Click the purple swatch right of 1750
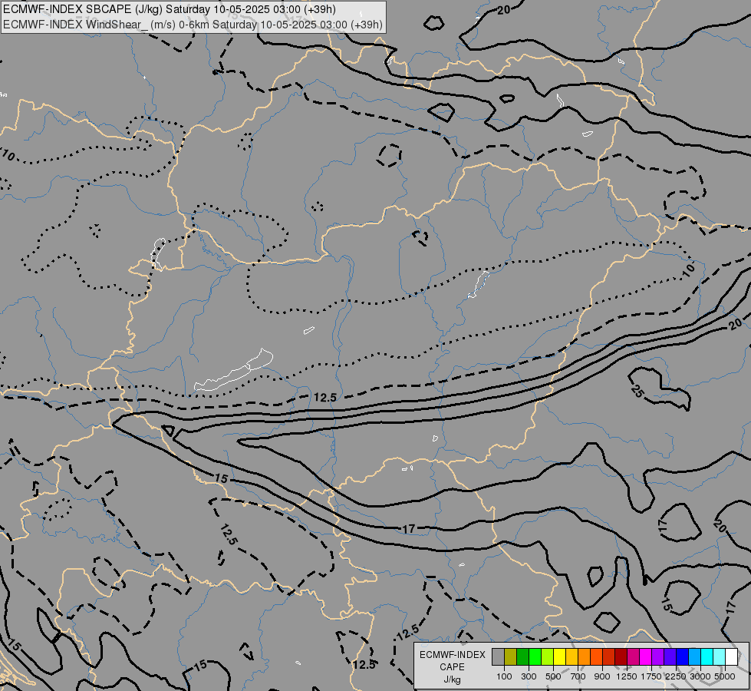Viewport: 751px width, 691px height. 657,656
